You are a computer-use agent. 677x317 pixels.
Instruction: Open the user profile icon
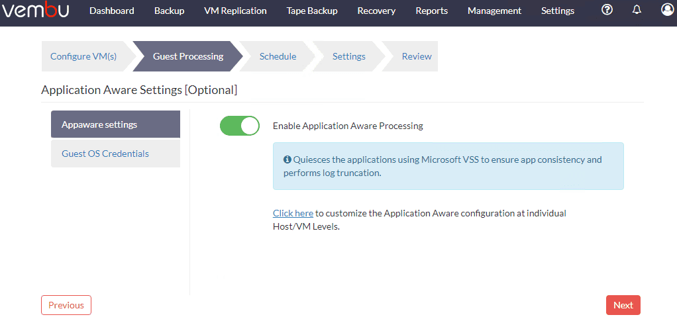[667, 10]
